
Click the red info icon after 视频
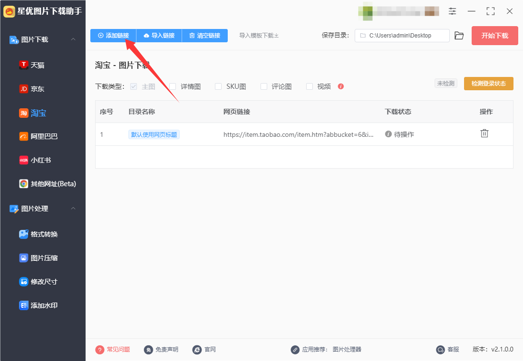point(340,86)
